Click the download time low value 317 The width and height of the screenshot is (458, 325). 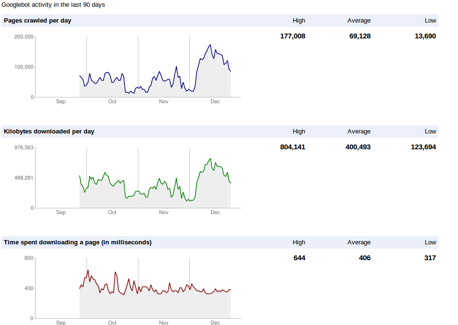(430, 258)
